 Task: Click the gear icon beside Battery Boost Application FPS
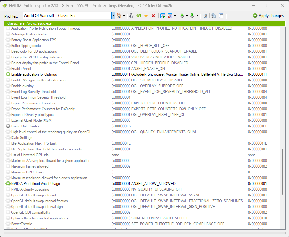pos(8,40)
